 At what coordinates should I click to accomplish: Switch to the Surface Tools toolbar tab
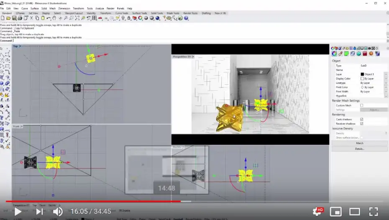[x=140, y=13]
